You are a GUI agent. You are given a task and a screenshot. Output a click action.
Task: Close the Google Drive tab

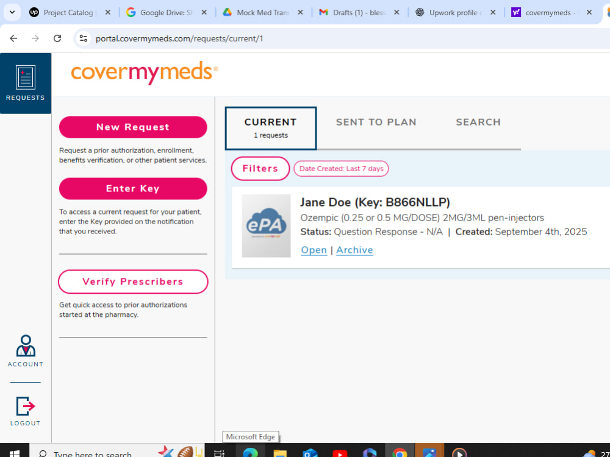click(x=204, y=12)
